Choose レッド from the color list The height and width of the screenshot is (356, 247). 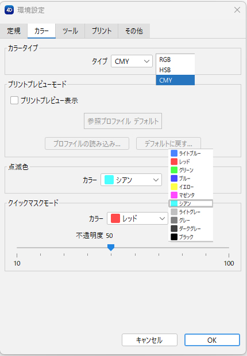click(191, 162)
